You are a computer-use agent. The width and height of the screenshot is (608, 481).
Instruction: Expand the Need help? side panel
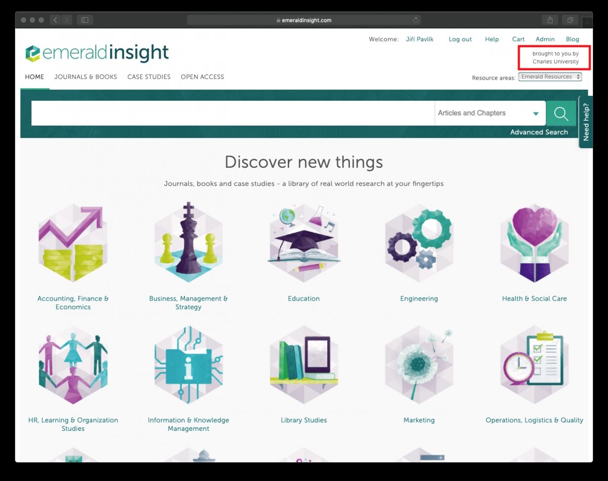point(586,122)
